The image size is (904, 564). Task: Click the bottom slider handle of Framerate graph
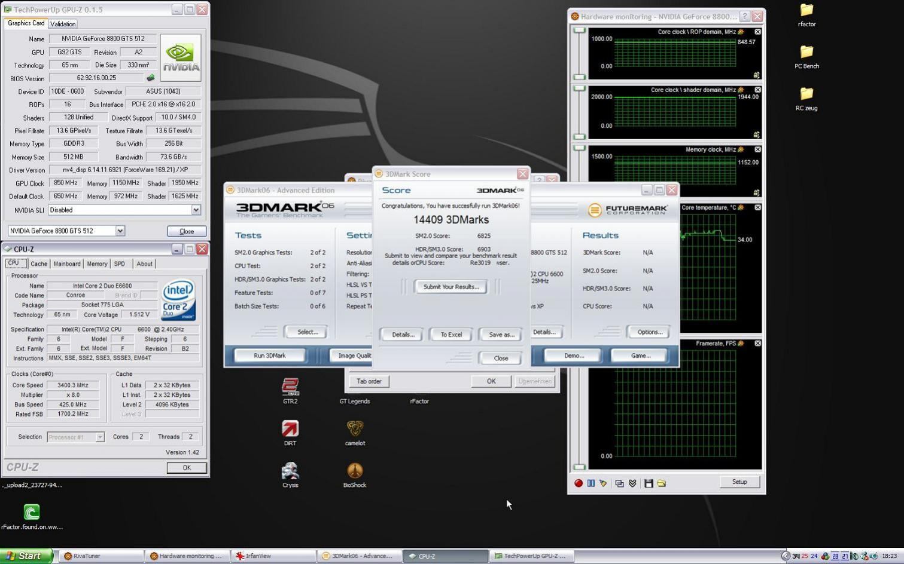click(x=579, y=467)
